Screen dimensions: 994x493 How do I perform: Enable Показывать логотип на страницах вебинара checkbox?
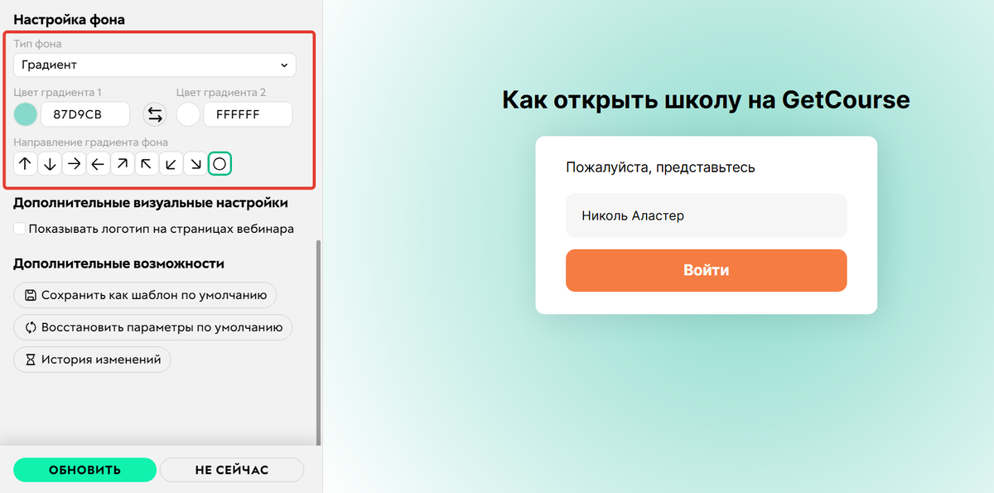click(x=20, y=229)
